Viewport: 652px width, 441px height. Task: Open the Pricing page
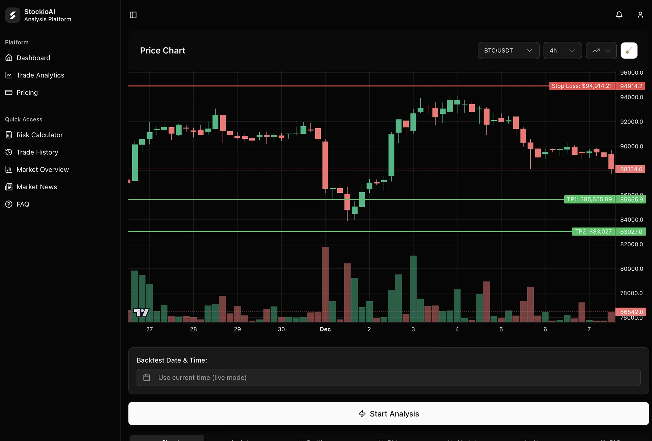pyautogui.click(x=27, y=92)
